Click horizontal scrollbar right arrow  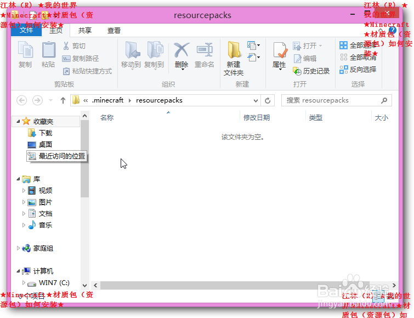coord(394,285)
